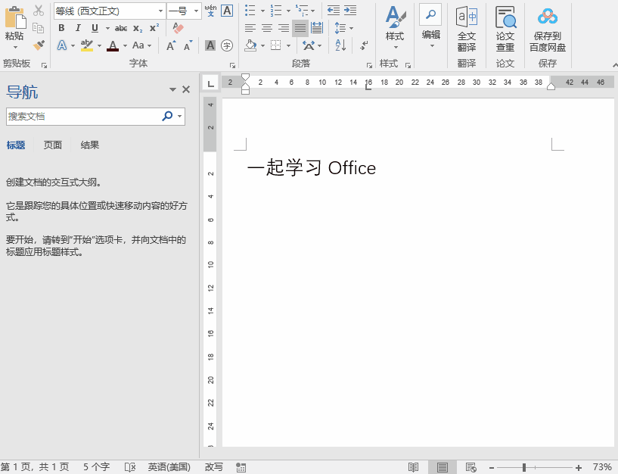Image resolution: width=618 pixels, height=474 pixels.
Task: Apply text highlight color
Action: [87, 45]
